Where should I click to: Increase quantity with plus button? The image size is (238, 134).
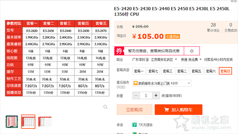point(156,96)
